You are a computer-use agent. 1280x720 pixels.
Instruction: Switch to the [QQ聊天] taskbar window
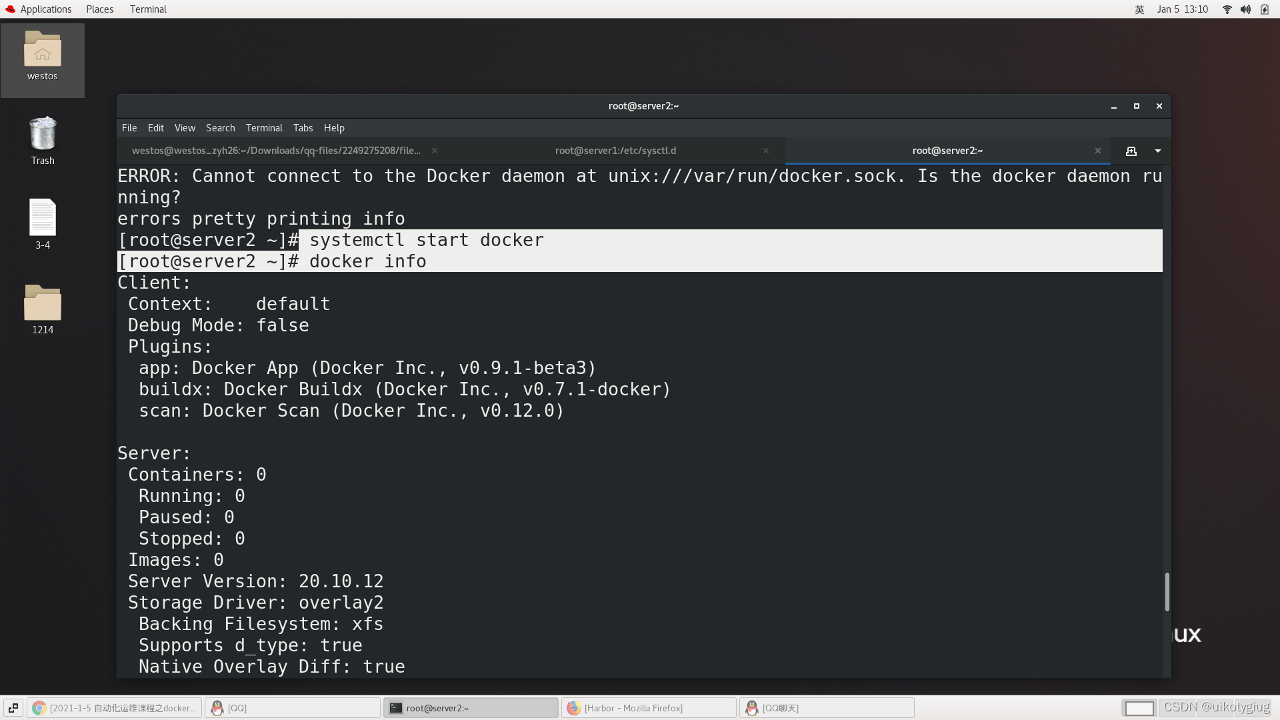[x=827, y=708]
